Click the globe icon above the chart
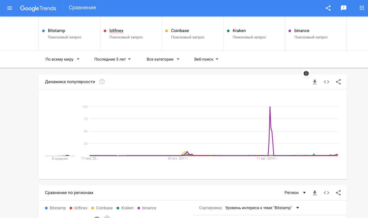Image resolution: width=368 pixels, height=218 pixels. coord(306,74)
